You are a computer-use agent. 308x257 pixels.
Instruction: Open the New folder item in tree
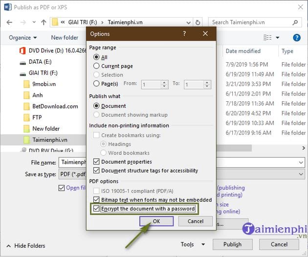pos(42,129)
